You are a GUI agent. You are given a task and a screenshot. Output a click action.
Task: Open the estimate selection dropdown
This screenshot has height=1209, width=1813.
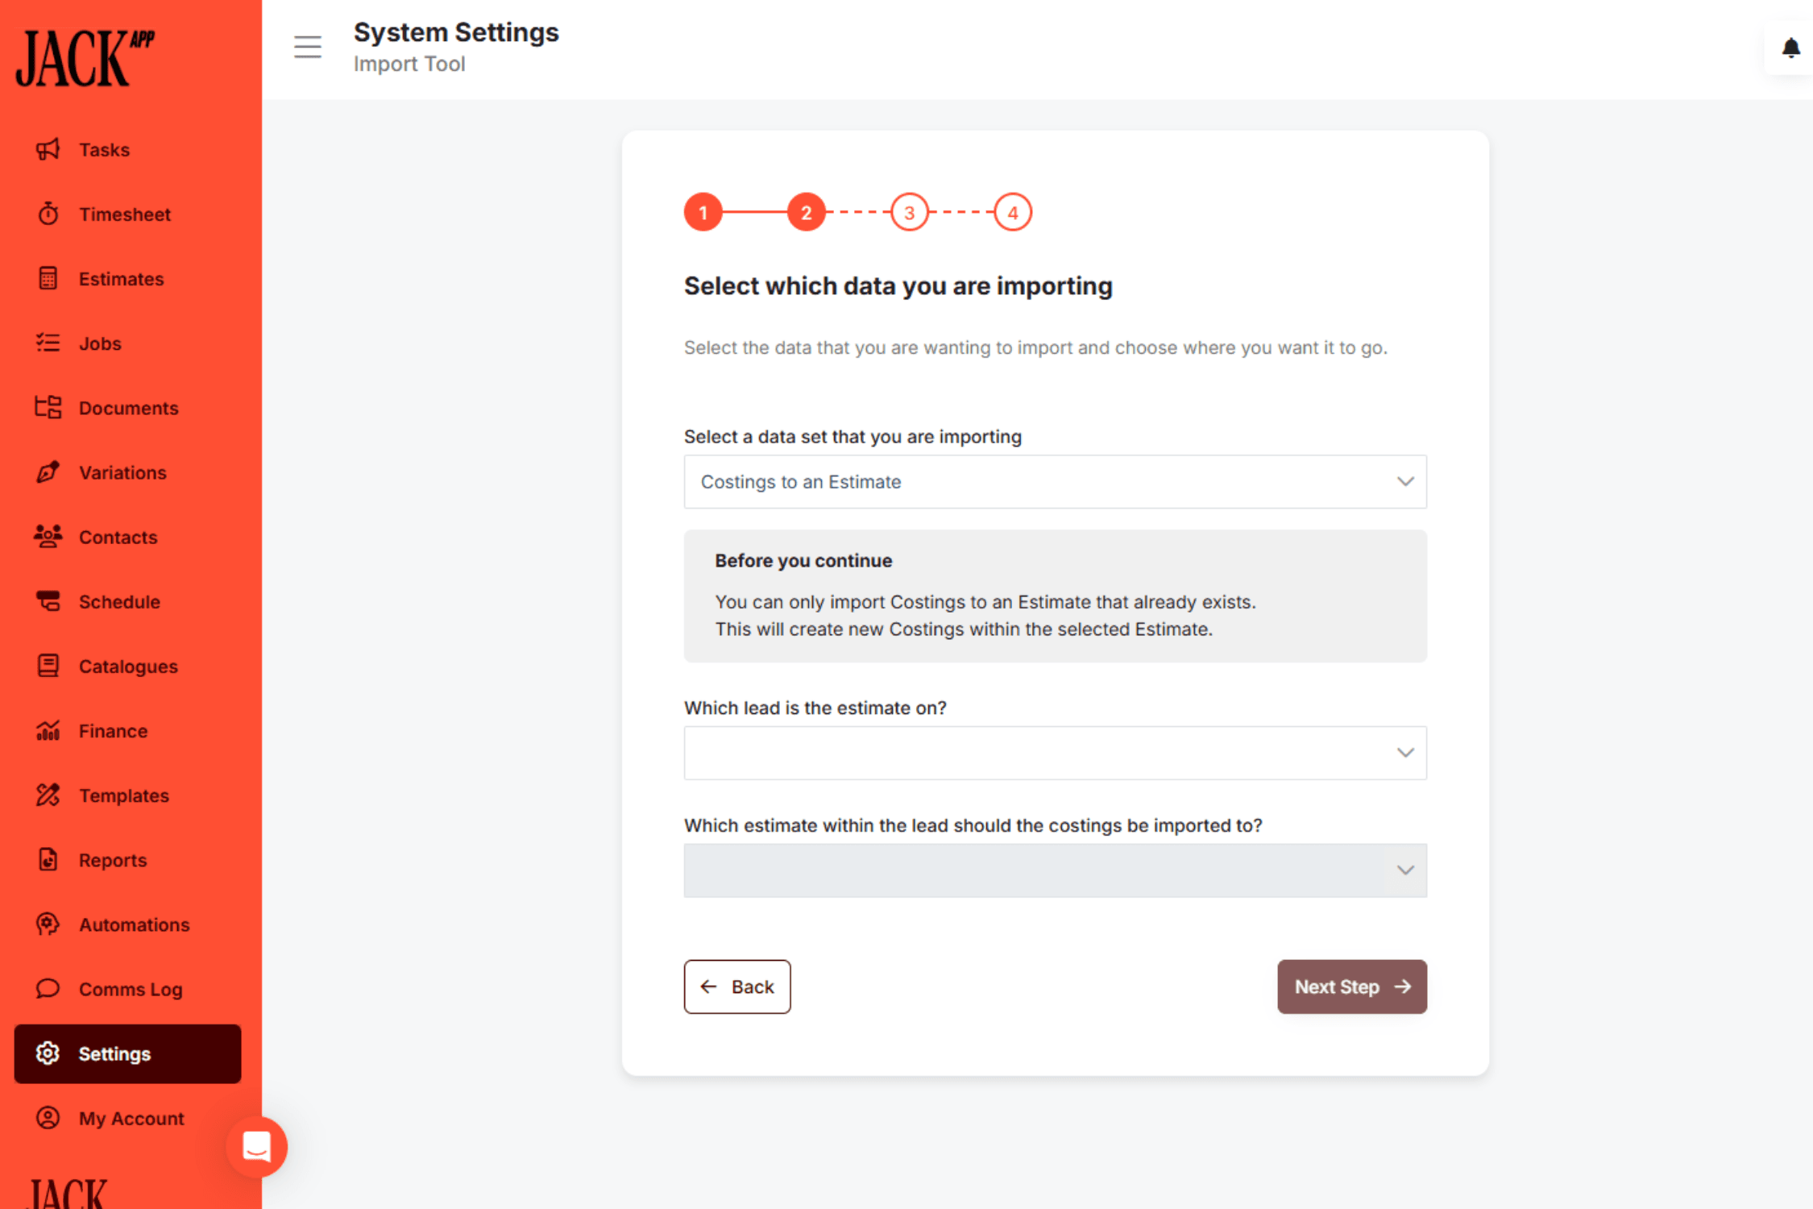coord(1055,870)
